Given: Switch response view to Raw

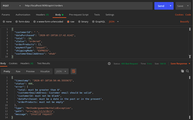Looking at the screenshot, I should tap(18, 71).
